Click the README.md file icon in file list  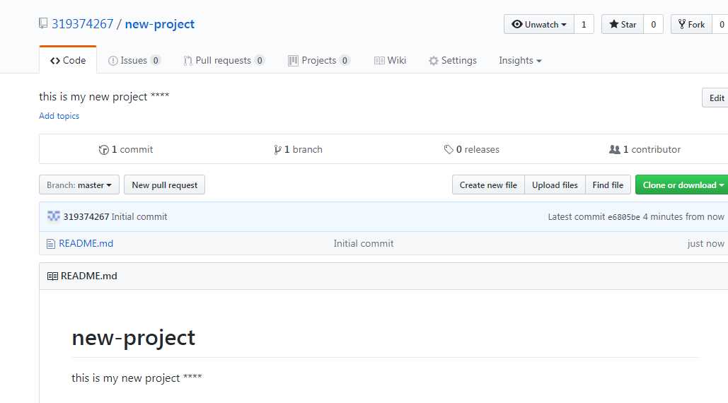[51, 244]
